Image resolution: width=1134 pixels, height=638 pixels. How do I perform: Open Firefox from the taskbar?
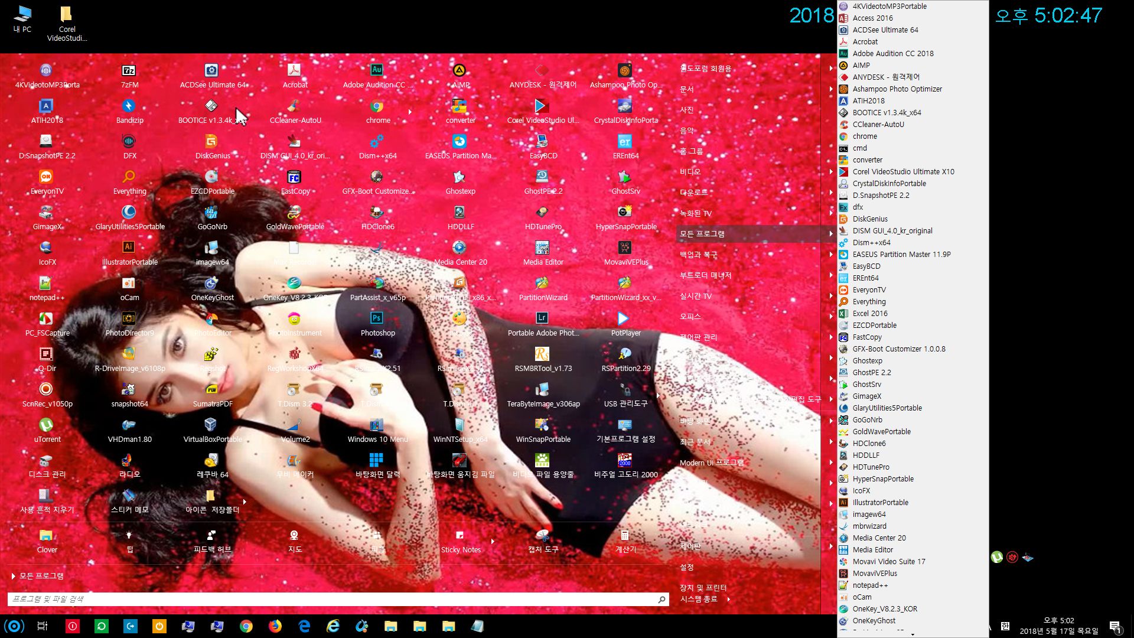tap(275, 626)
